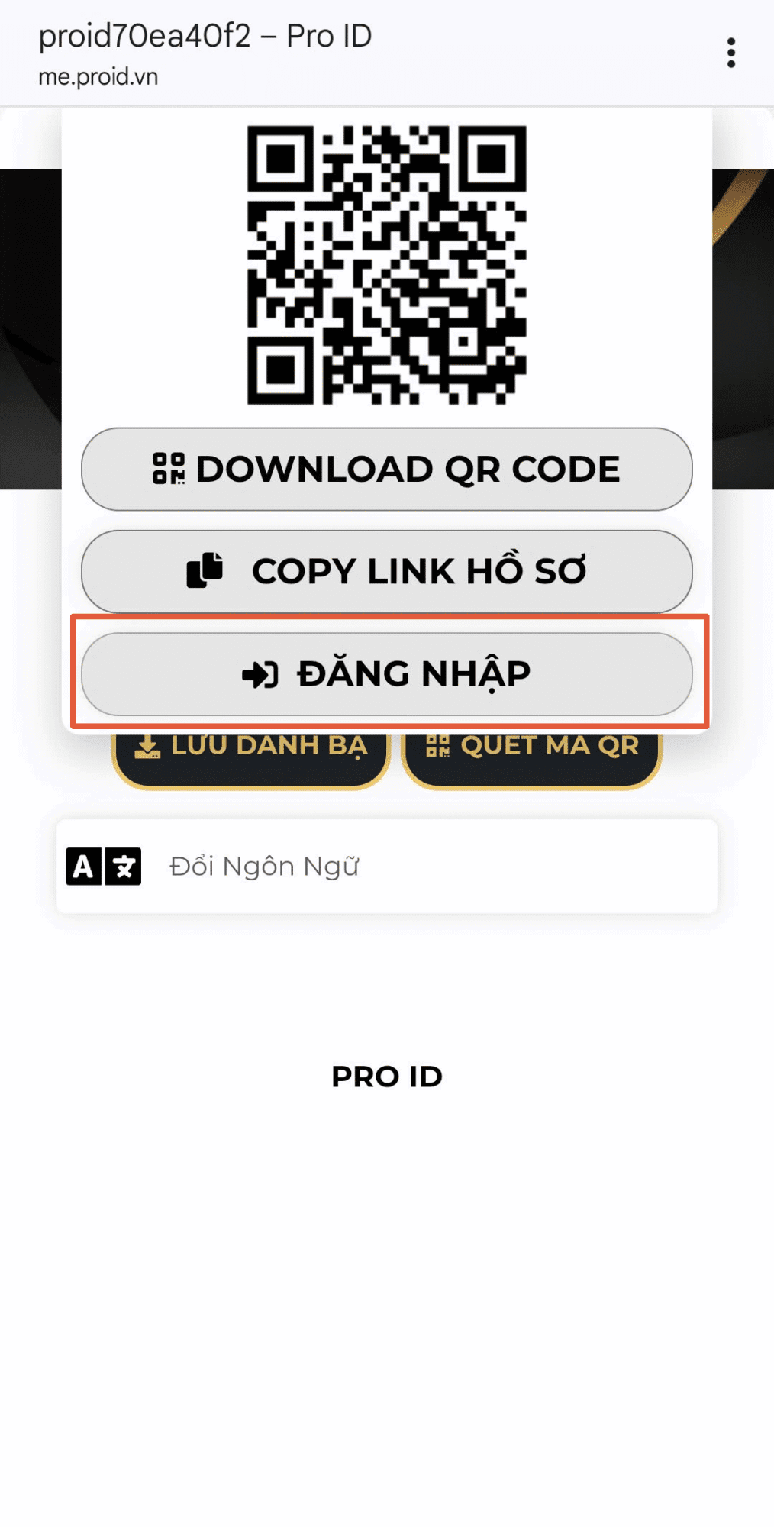
Task: Tap the large QR code image
Action: click(386, 265)
